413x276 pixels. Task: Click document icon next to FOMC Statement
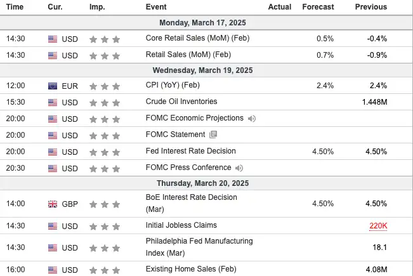point(213,135)
